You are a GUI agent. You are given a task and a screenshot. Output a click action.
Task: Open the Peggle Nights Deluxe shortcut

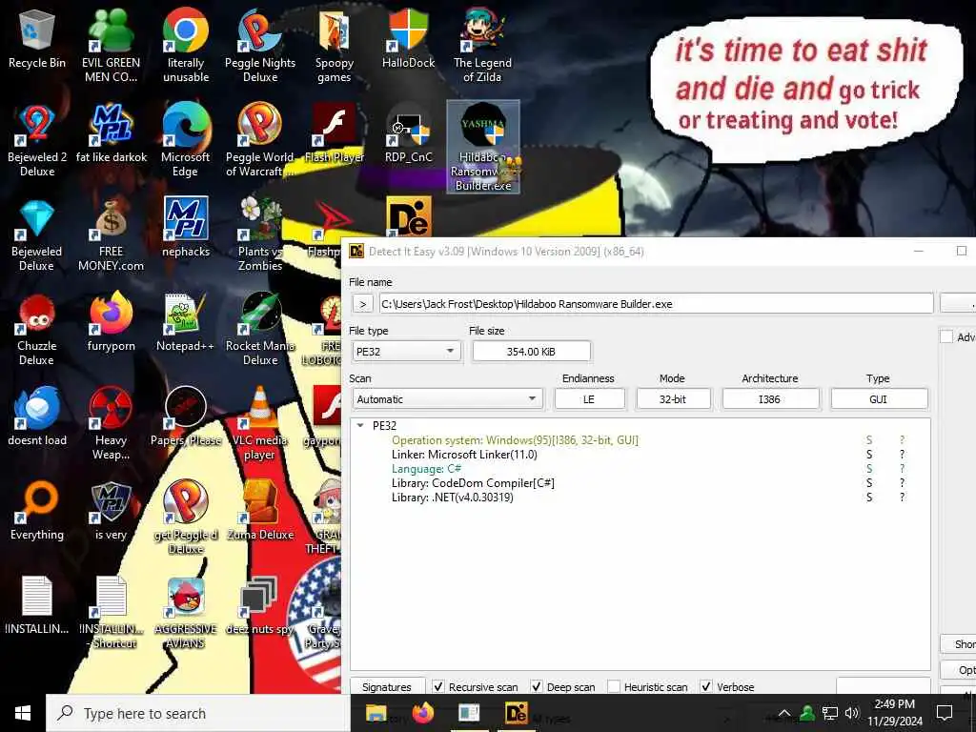pos(260,45)
